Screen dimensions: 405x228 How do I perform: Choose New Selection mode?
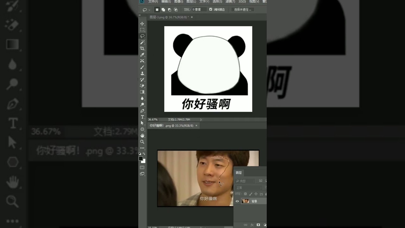(157, 9)
